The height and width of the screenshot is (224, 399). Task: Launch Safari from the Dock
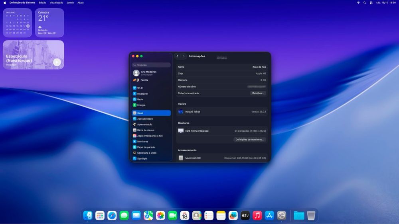pyautogui.click(x=112, y=215)
